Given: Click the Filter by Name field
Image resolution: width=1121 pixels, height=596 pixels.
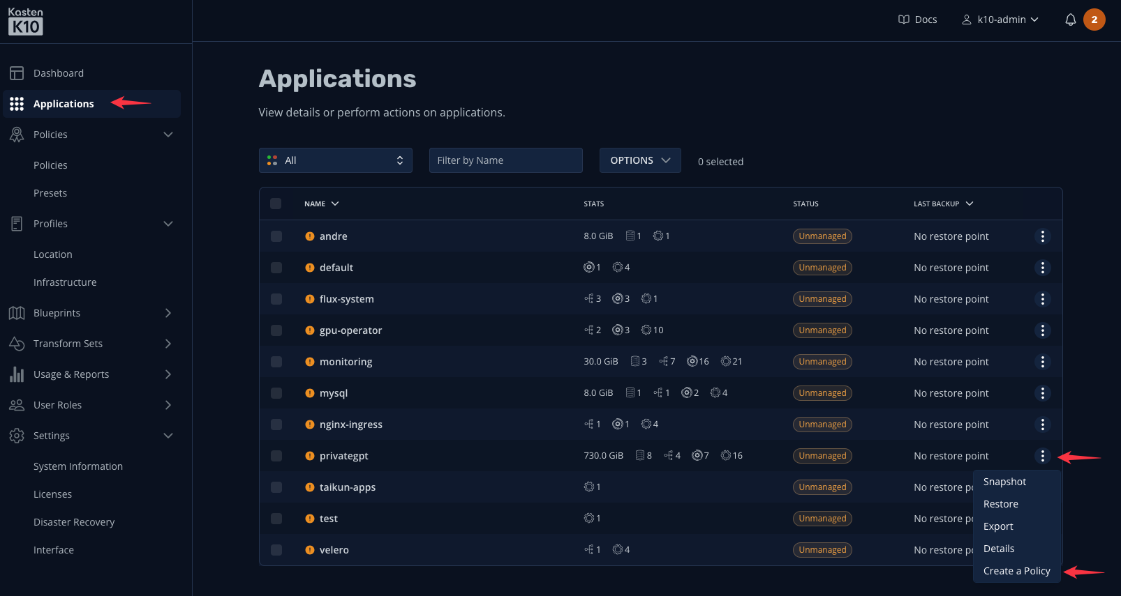Looking at the screenshot, I should 505,160.
